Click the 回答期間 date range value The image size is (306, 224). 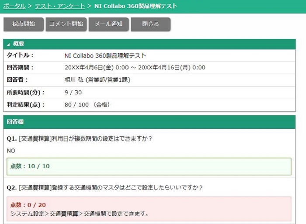pos(135,68)
